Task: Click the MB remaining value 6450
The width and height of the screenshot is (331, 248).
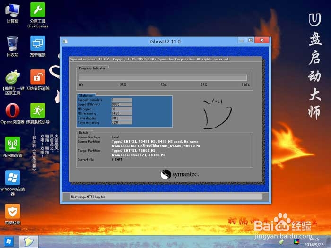Action: [x=122, y=113]
